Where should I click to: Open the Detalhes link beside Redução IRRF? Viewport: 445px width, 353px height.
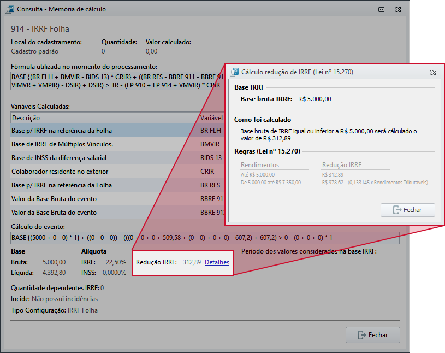tap(217, 262)
